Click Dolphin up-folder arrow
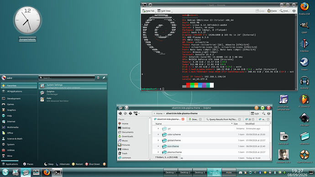The image size is (315, 177). click(131, 114)
